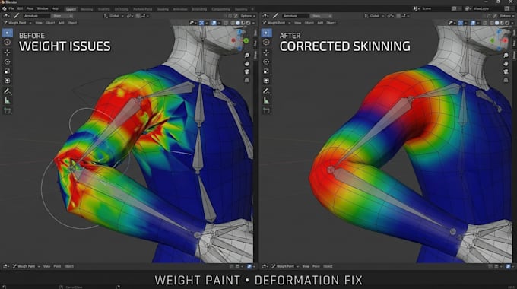Toggle camera view icon in left viewport
This screenshot has height=289, width=517.
point(247,71)
